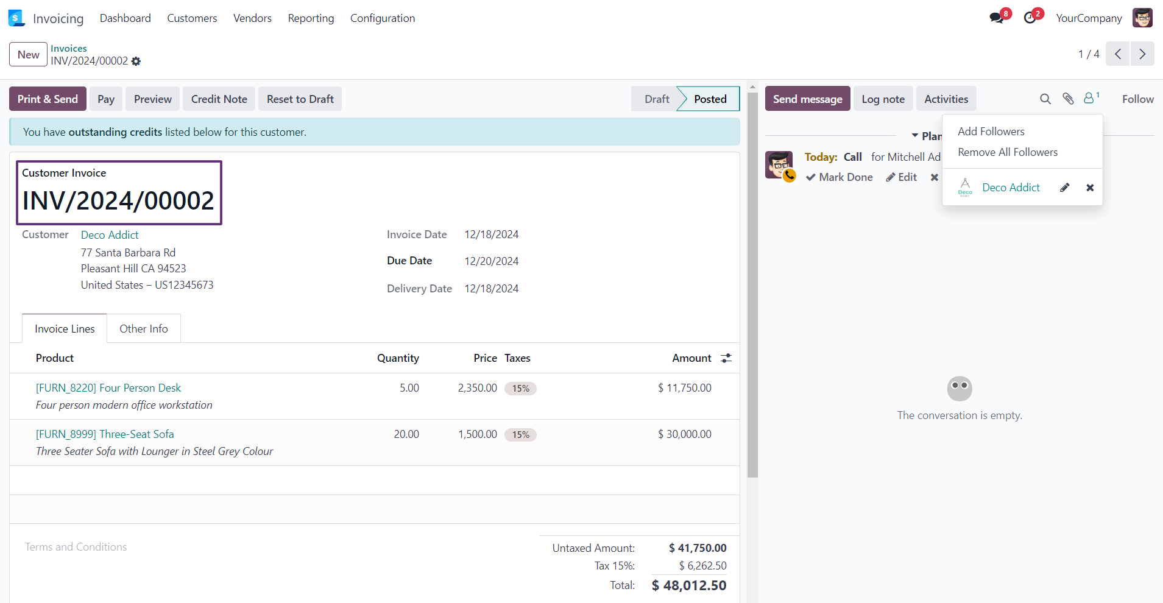Collapse the Planned Activities section
Screen dimensions: 1163x603
[926, 136]
